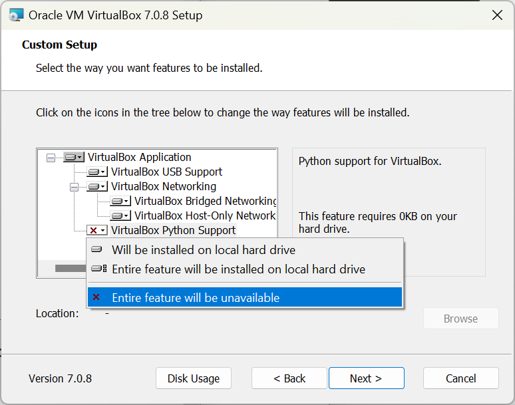Select 'Will be installed on local hard drive'
The image size is (515, 405).
(203, 250)
